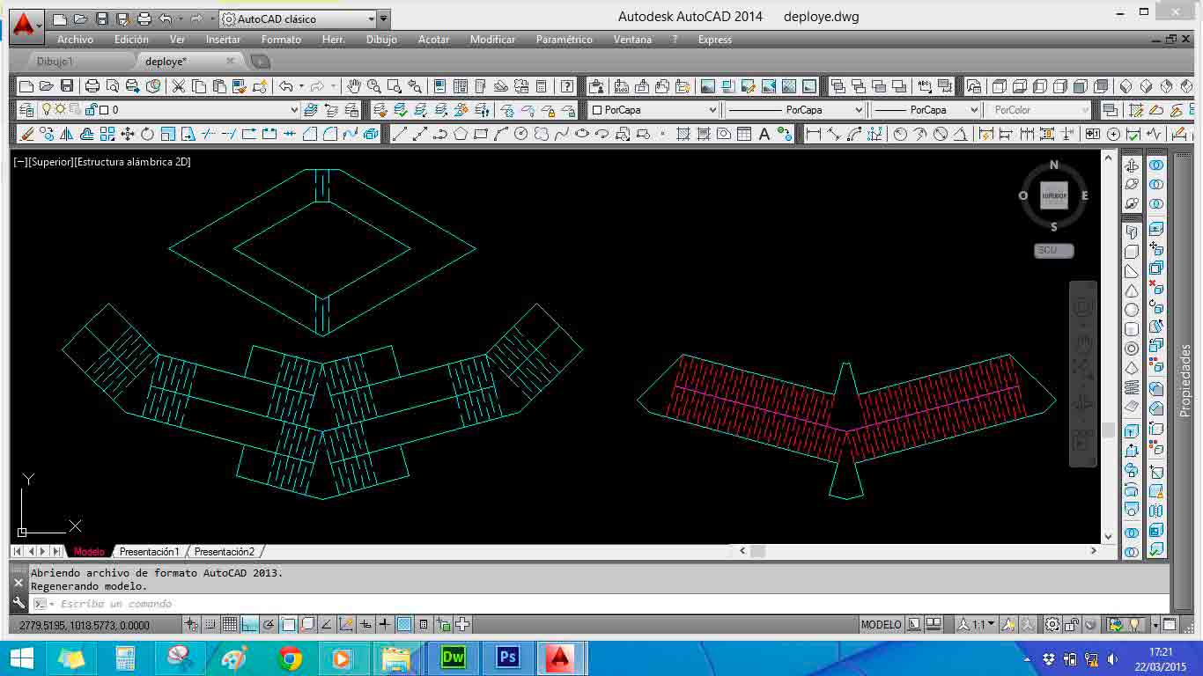The width and height of the screenshot is (1203, 676).
Task: Toggle Lineweight display in status bar
Action: point(385,625)
